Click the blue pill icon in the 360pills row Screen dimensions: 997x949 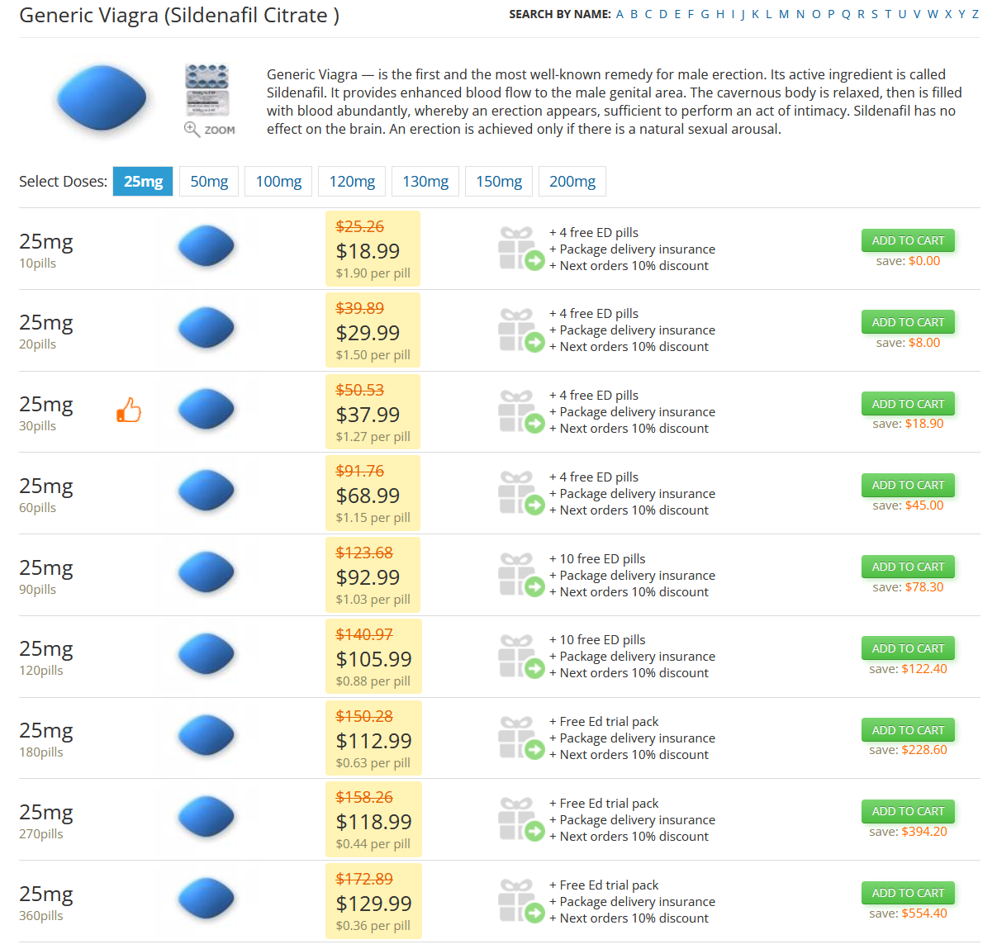pos(206,899)
